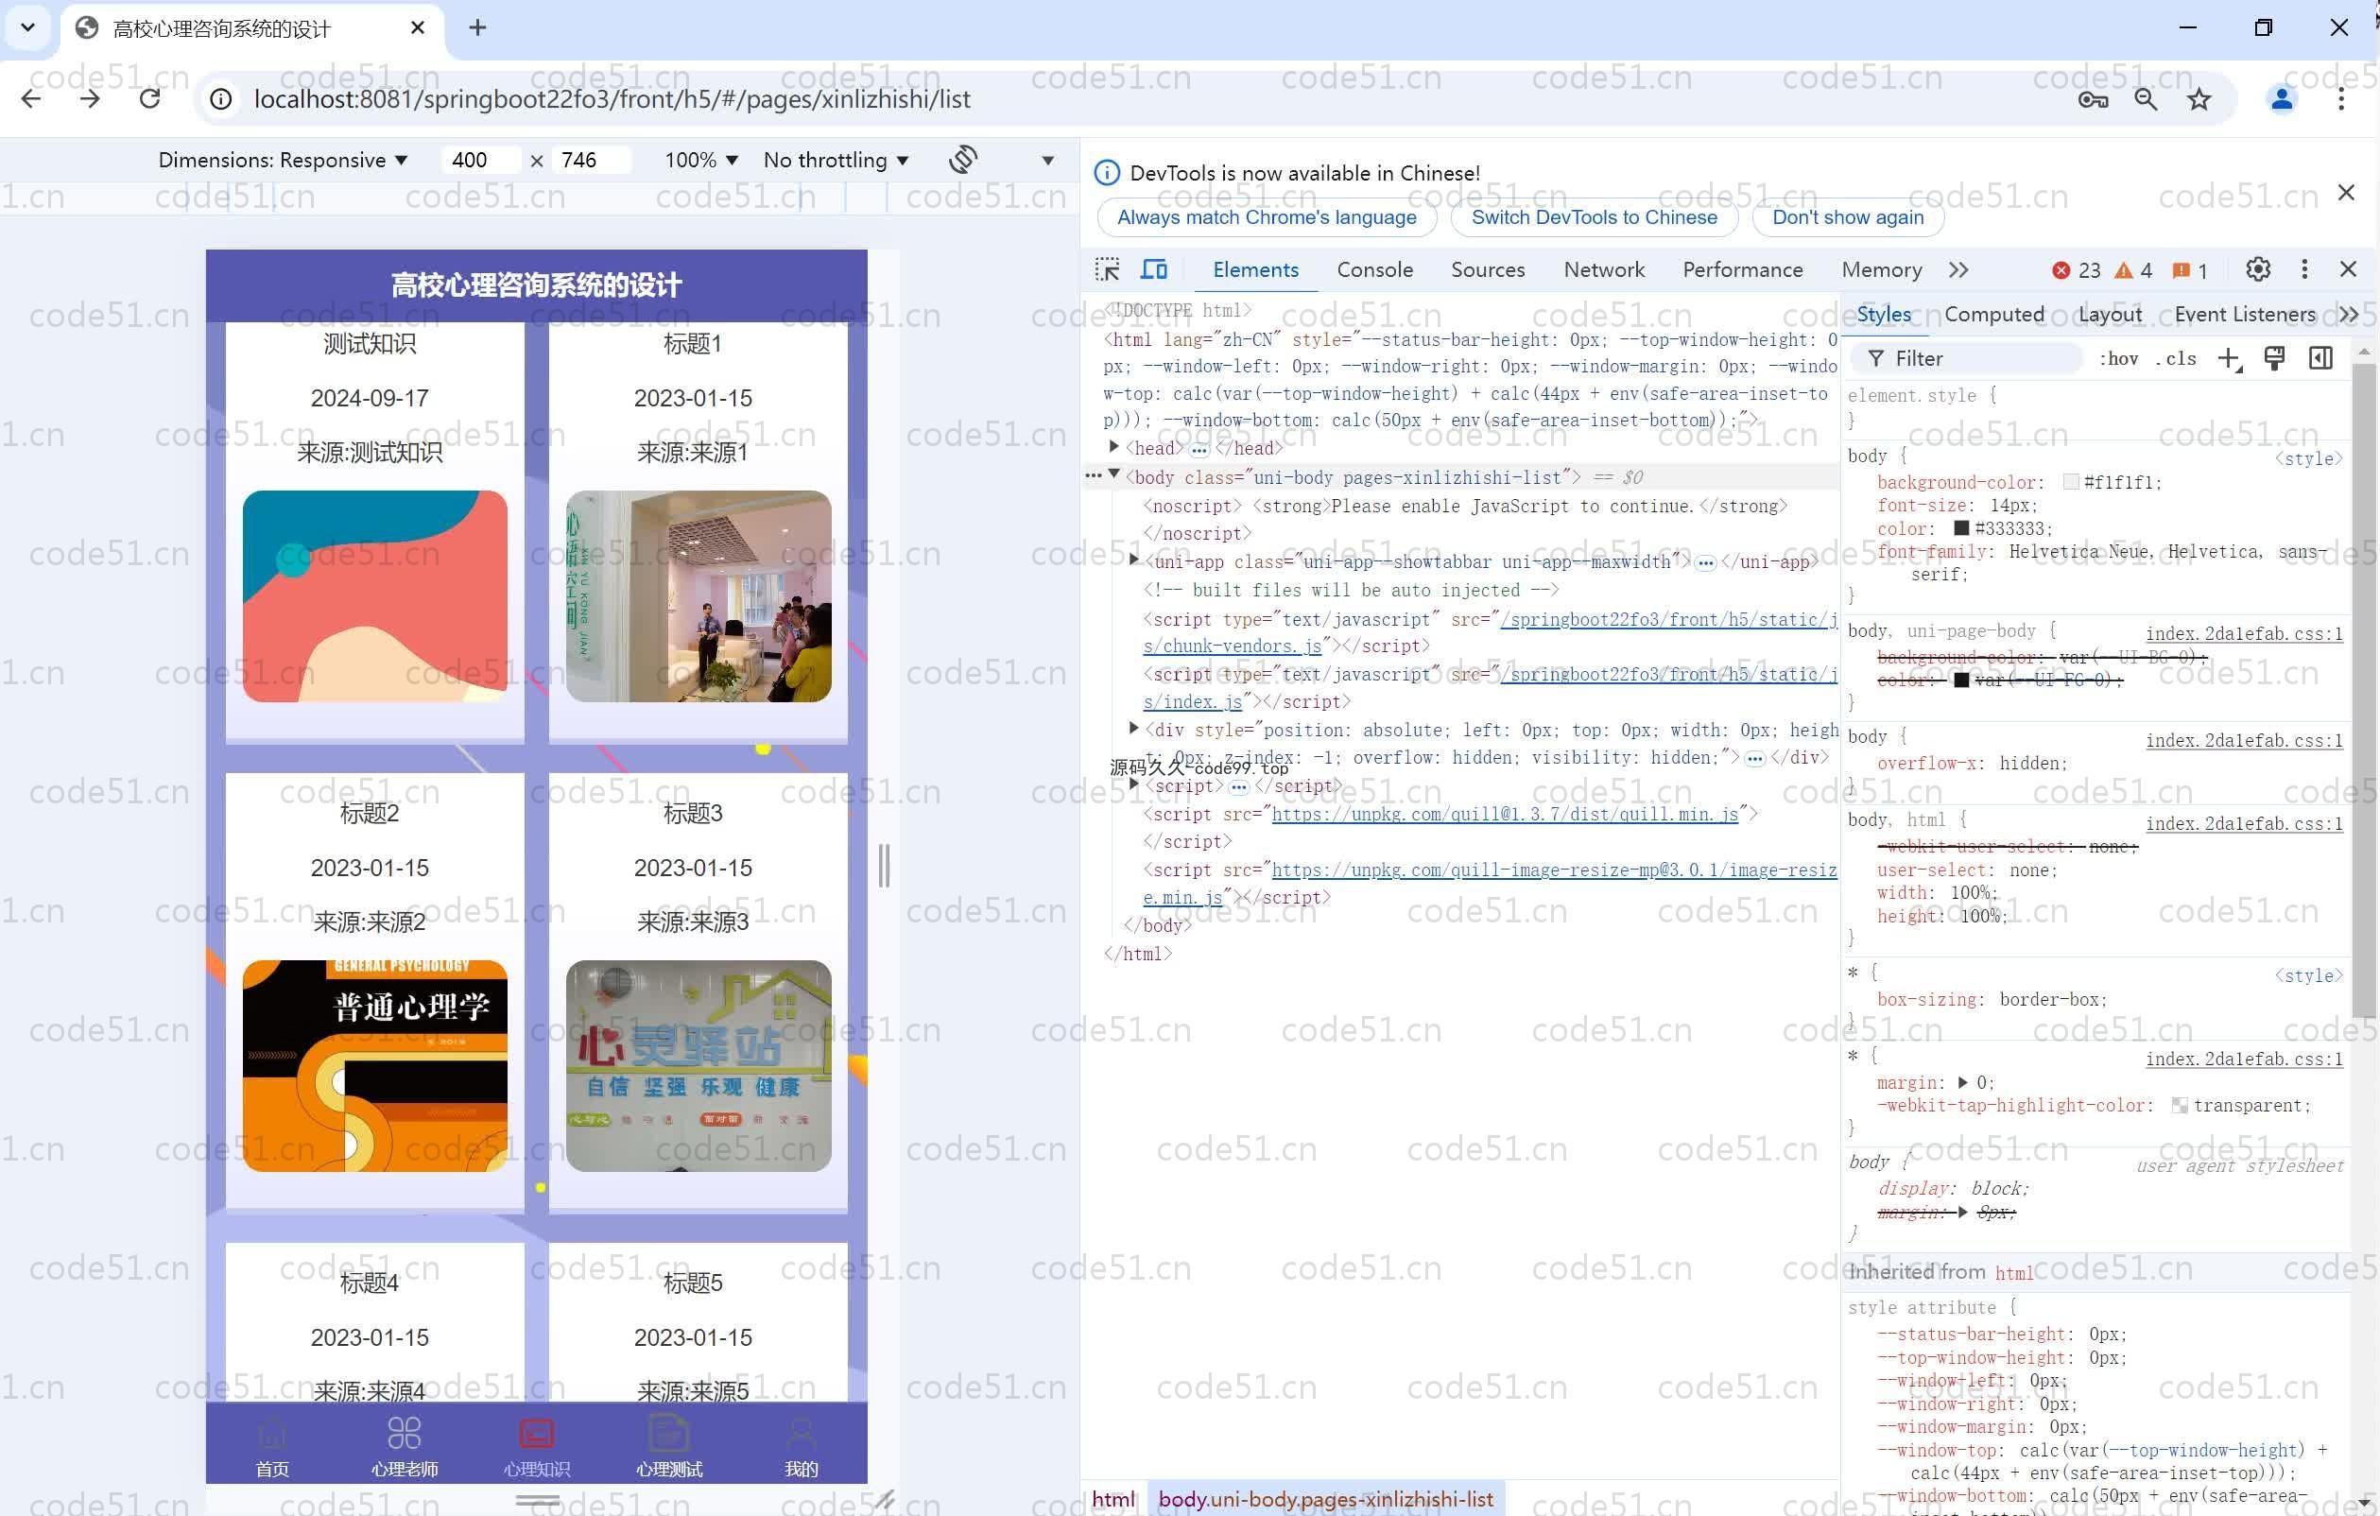The image size is (2380, 1516).
Task: Expand the uni-app element node
Action: coord(1133,560)
